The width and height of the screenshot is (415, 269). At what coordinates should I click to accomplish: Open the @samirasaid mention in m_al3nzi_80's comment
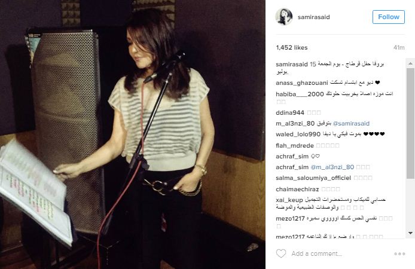[x=351, y=124]
